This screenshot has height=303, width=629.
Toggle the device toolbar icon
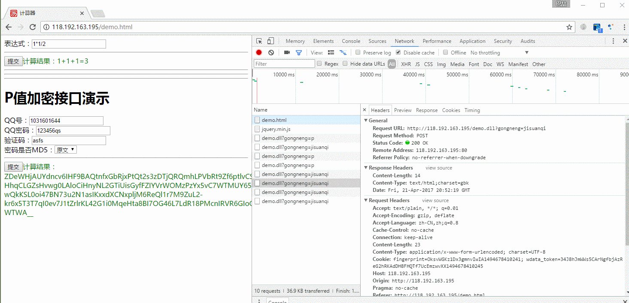pyautogui.click(x=270, y=41)
